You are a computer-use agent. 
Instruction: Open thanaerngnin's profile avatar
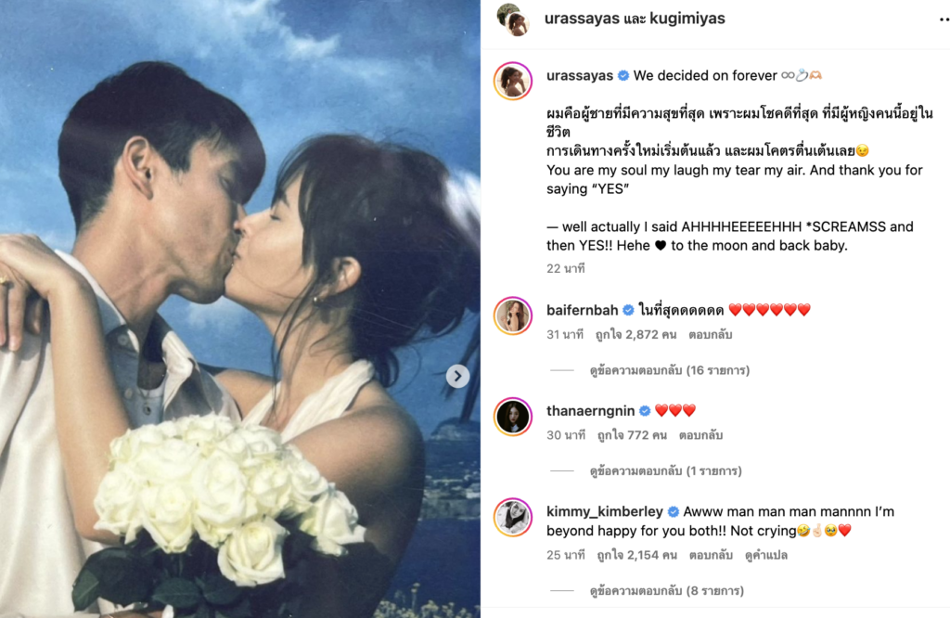(512, 417)
